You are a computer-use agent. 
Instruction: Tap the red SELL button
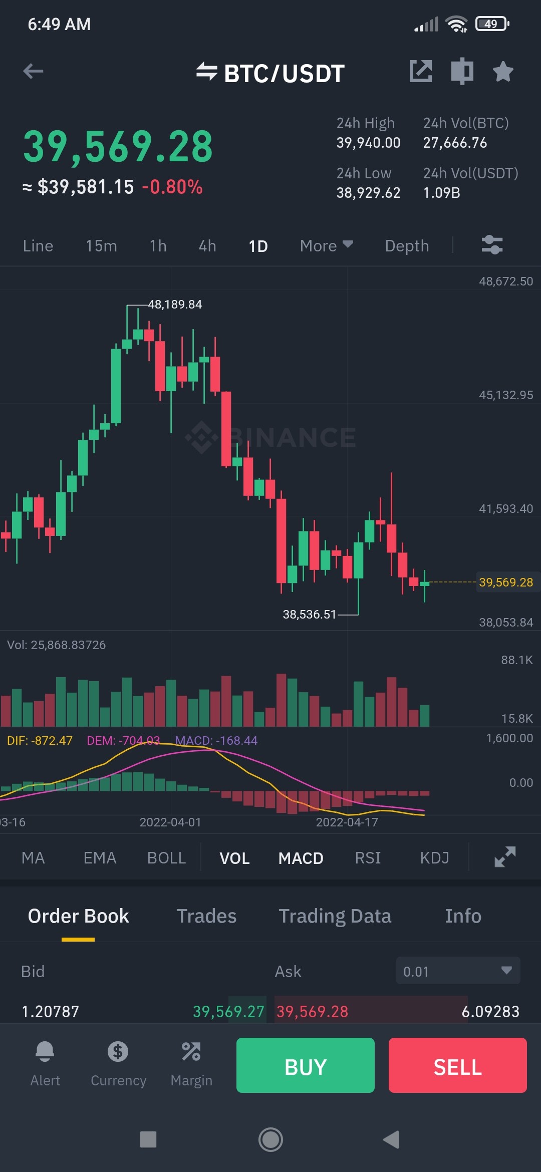pyautogui.click(x=458, y=1065)
